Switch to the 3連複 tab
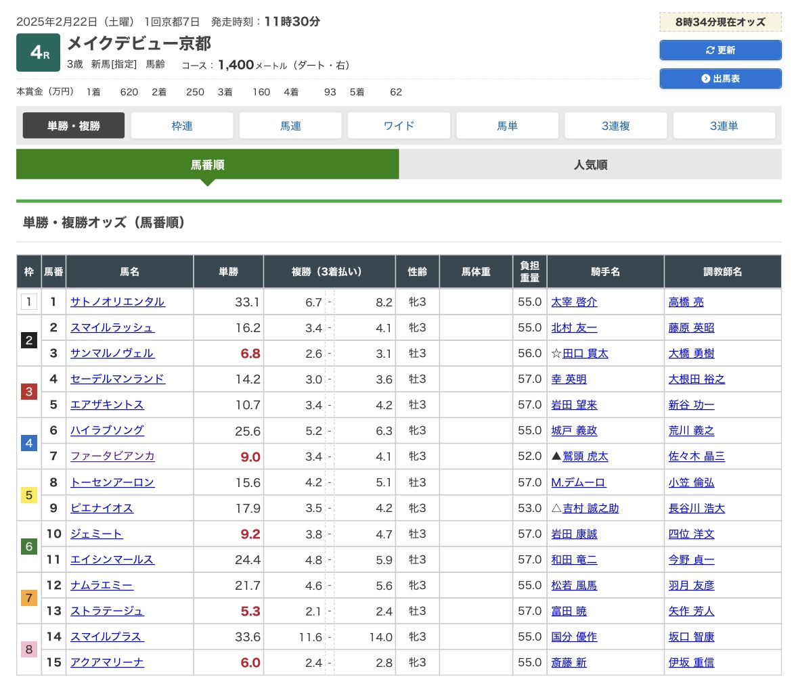This screenshot has width=798, height=696. pyautogui.click(x=616, y=126)
